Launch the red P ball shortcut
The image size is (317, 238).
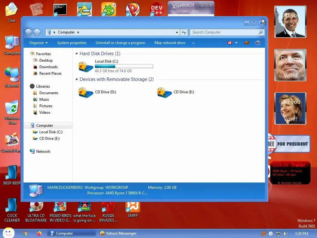coord(132,9)
